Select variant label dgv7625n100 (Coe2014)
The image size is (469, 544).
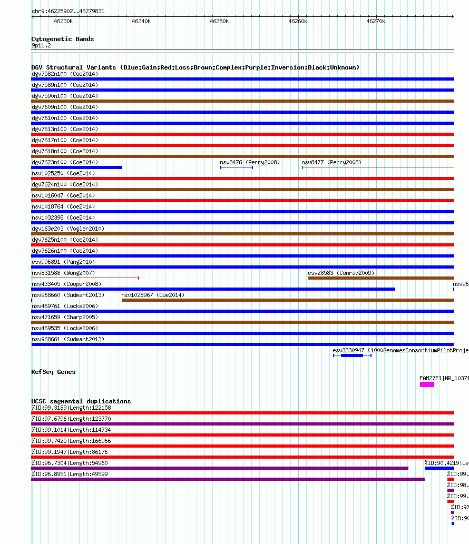[x=65, y=240]
